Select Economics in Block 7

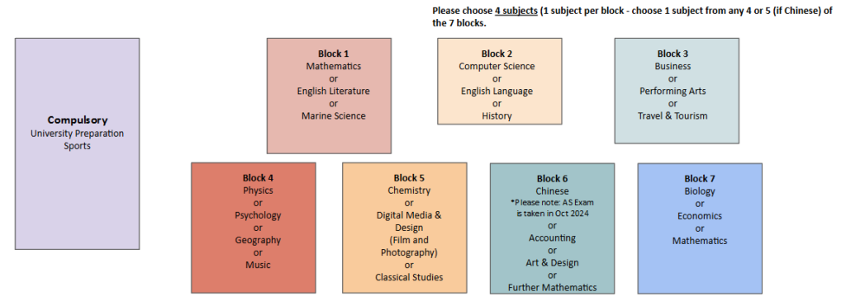point(700,216)
